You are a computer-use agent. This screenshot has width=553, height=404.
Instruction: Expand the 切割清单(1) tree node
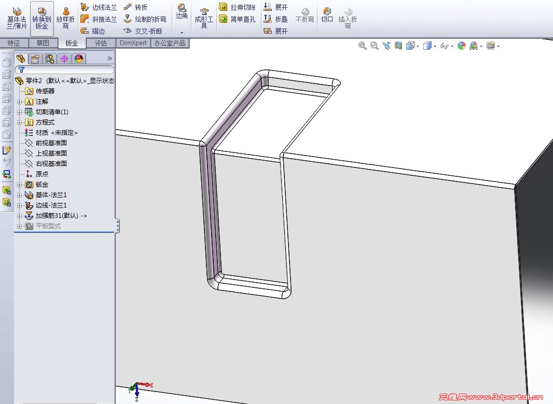point(19,112)
